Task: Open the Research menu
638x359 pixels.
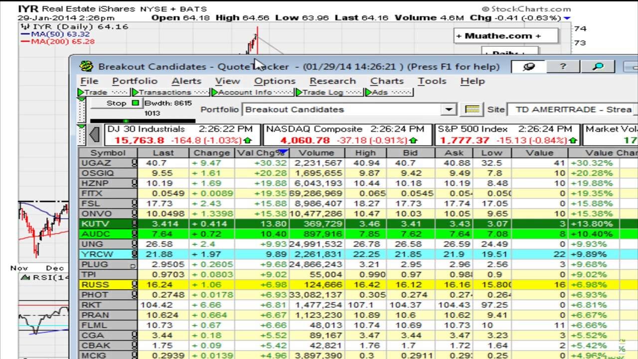Action: pyautogui.click(x=332, y=81)
